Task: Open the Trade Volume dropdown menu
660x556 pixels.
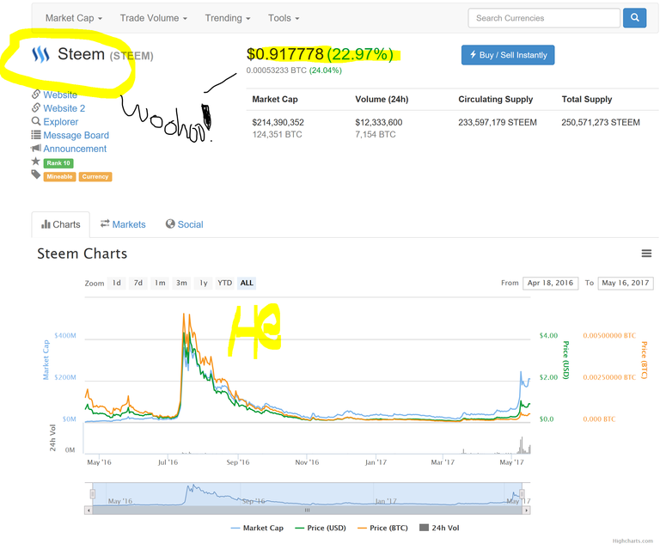Action: tap(154, 18)
